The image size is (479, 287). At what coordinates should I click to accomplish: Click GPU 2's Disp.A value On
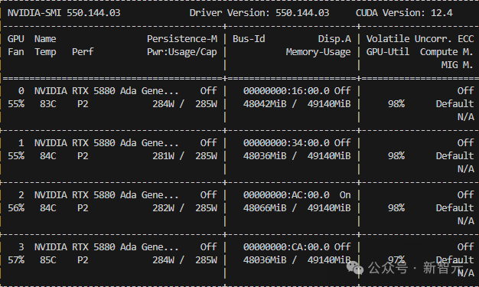point(345,194)
